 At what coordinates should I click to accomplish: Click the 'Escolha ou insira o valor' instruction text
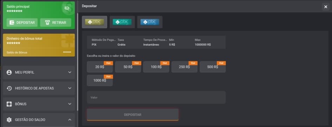(x=111, y=56)
